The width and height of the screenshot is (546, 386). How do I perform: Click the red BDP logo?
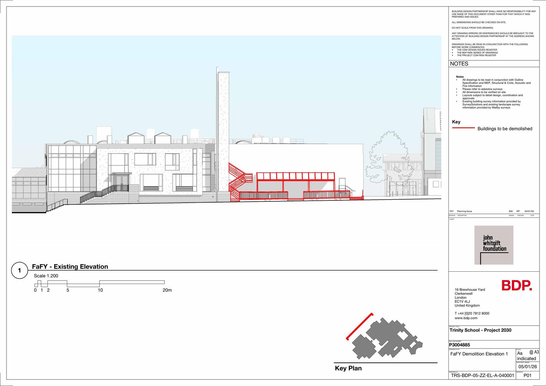tap(516, 286)
